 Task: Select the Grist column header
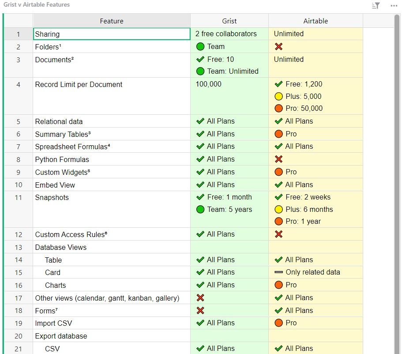229,21
